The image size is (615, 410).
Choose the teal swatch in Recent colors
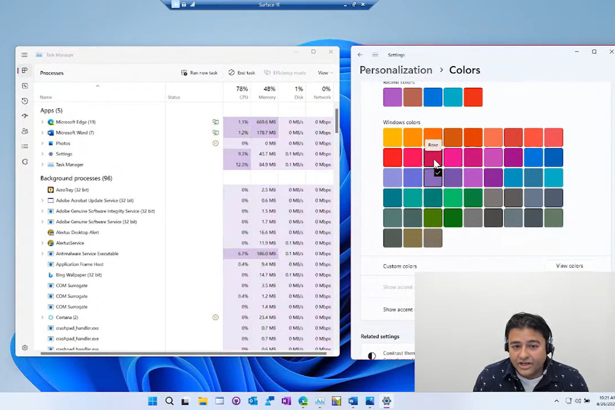click(x=453, y=97)
